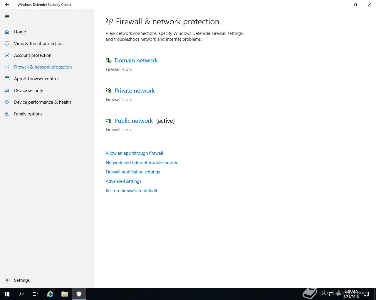The height and width of the screenshot is (300, 376).
Task: Toggle the hamburger navigation menu
Action: point(7,16)
